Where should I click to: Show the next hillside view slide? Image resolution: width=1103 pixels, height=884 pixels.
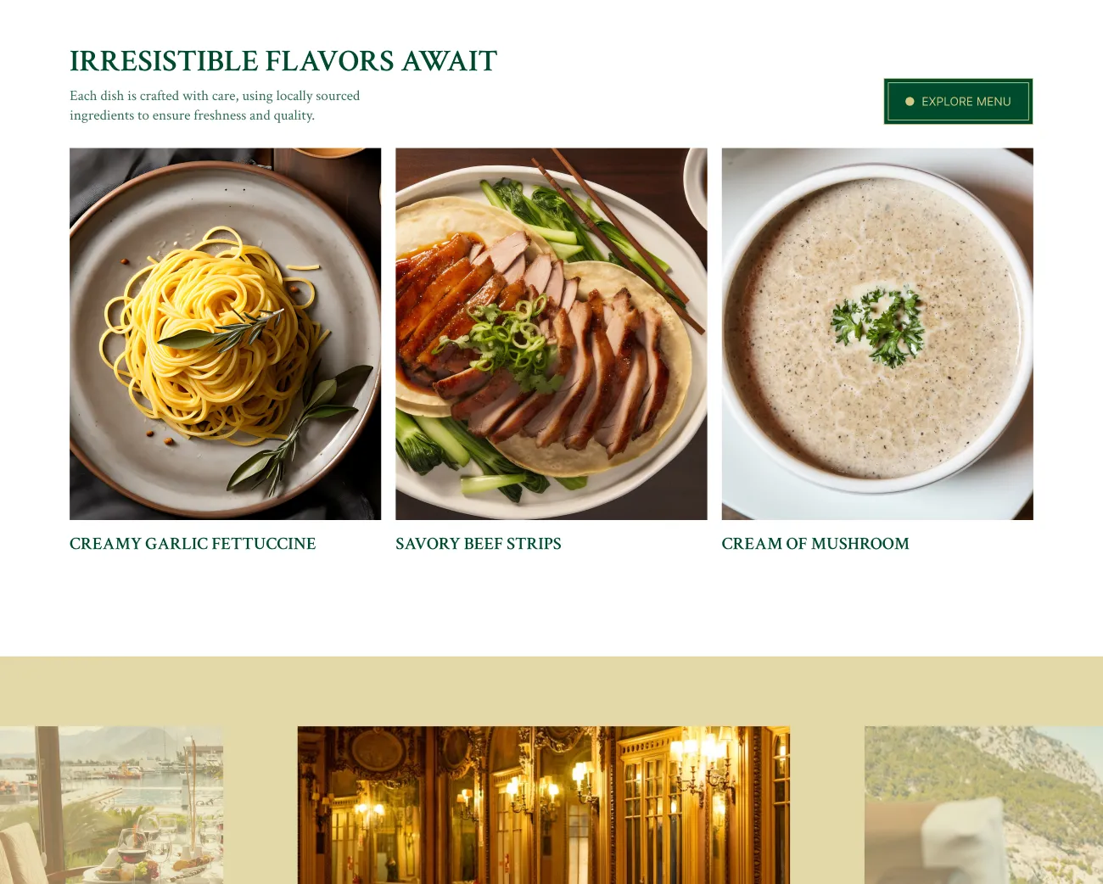[x=983, y=804]
